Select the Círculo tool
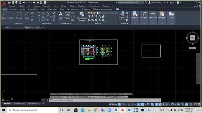 (19, 15)
